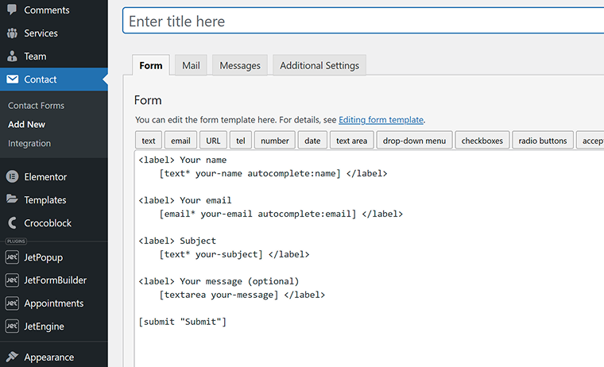Click the your-subject tag line
Viewport: 604px width, 367px height.
coord(234,254)
